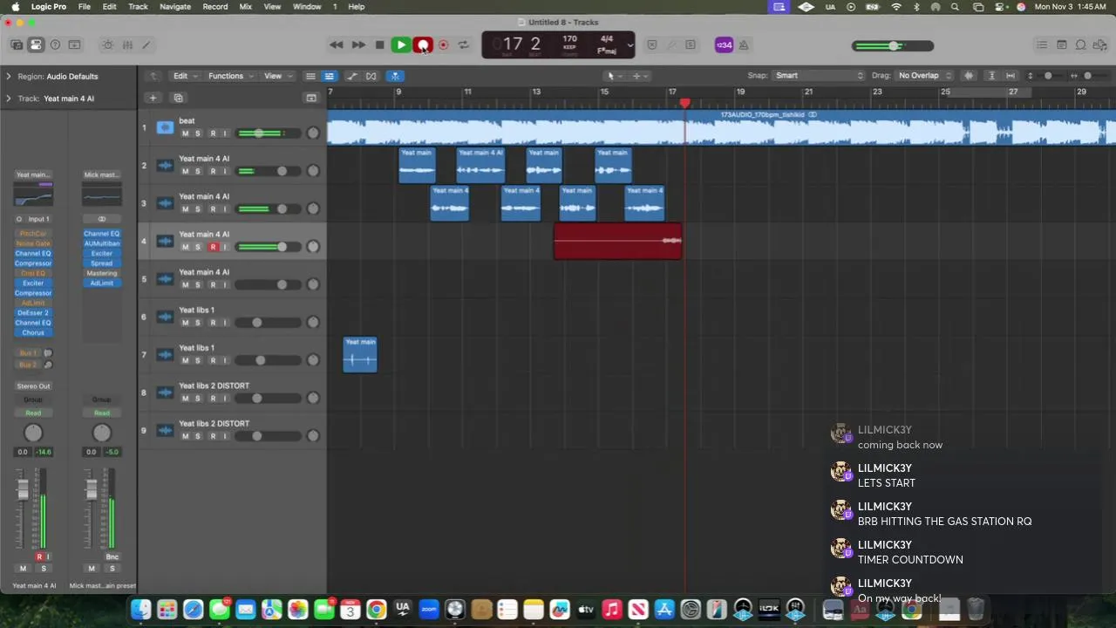Screen dimensions: 1116x628
Task: Open tempo and key display mode dropdown
Action: coord(630,44)
